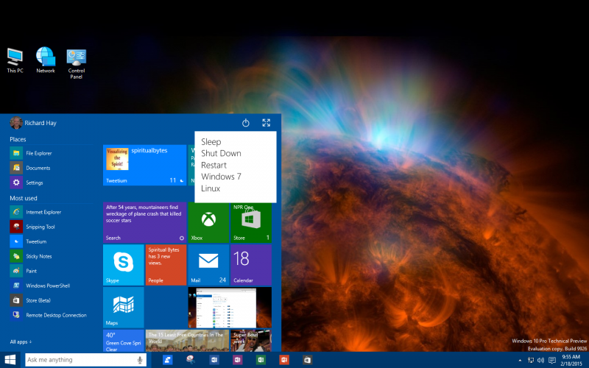Open the Network desktop icon
This screenshot has width=589, height=368.
coord(46,60)
